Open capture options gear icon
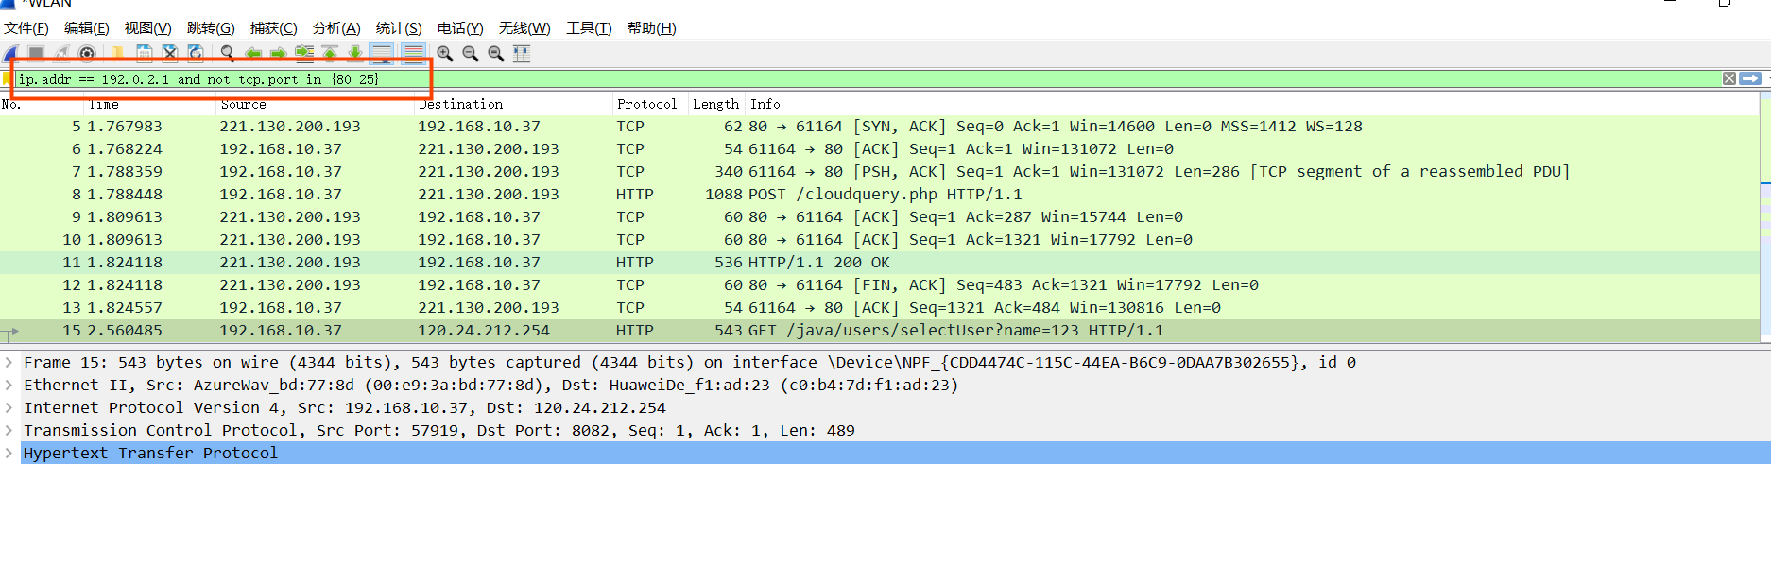This screenshot has width=1771, height=584. (87, 53)
